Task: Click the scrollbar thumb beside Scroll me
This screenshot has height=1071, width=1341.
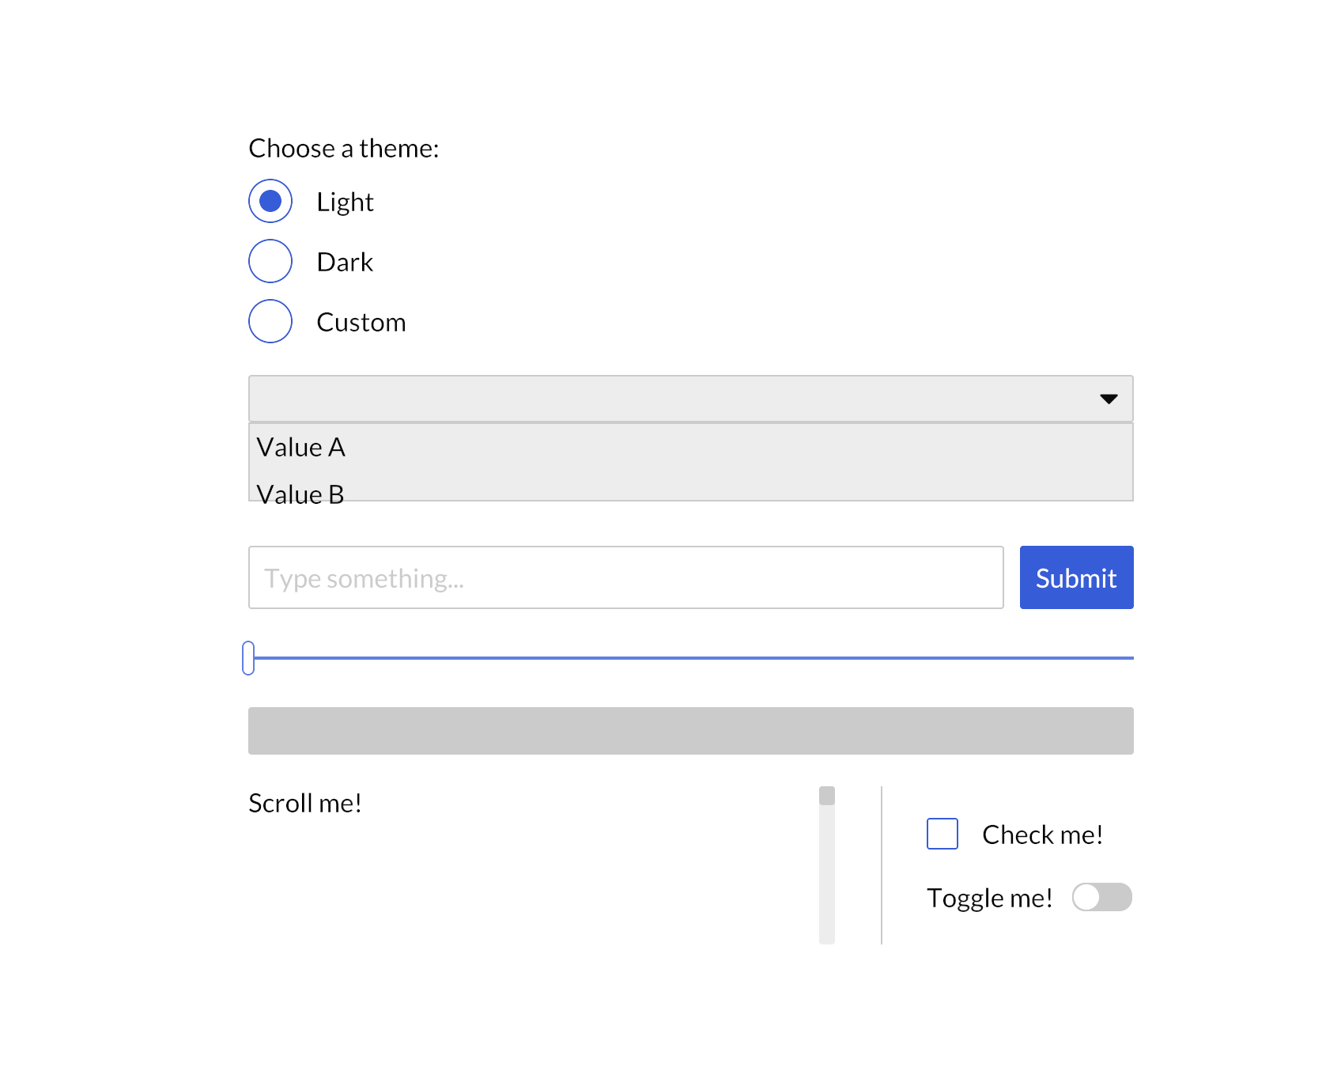Action: 826,799
